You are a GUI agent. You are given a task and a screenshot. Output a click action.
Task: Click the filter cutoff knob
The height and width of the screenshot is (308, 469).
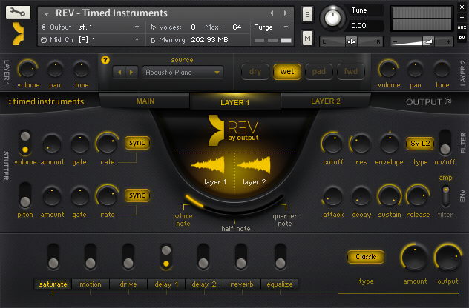(x=333, y=142)
